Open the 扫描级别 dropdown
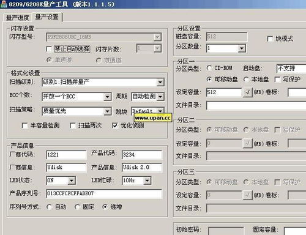 tap(160, 82)
